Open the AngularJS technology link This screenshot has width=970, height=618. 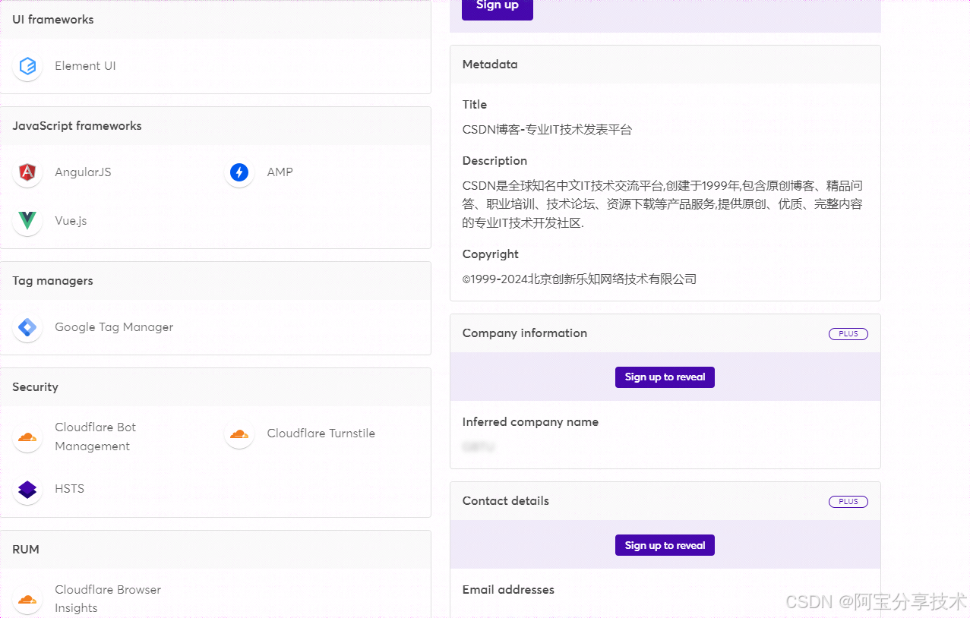(x=83, y=172)
